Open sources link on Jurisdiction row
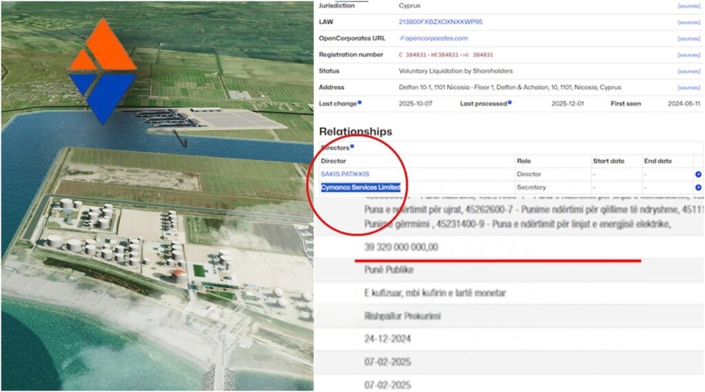Viewport: 705px width, 392px height. (x=688, y=6)
